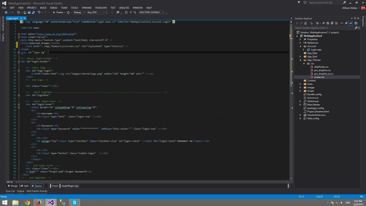The image size is (366, 206).
Task: Click View Code icon in Solution Explorer
Action: pos(342,23)
